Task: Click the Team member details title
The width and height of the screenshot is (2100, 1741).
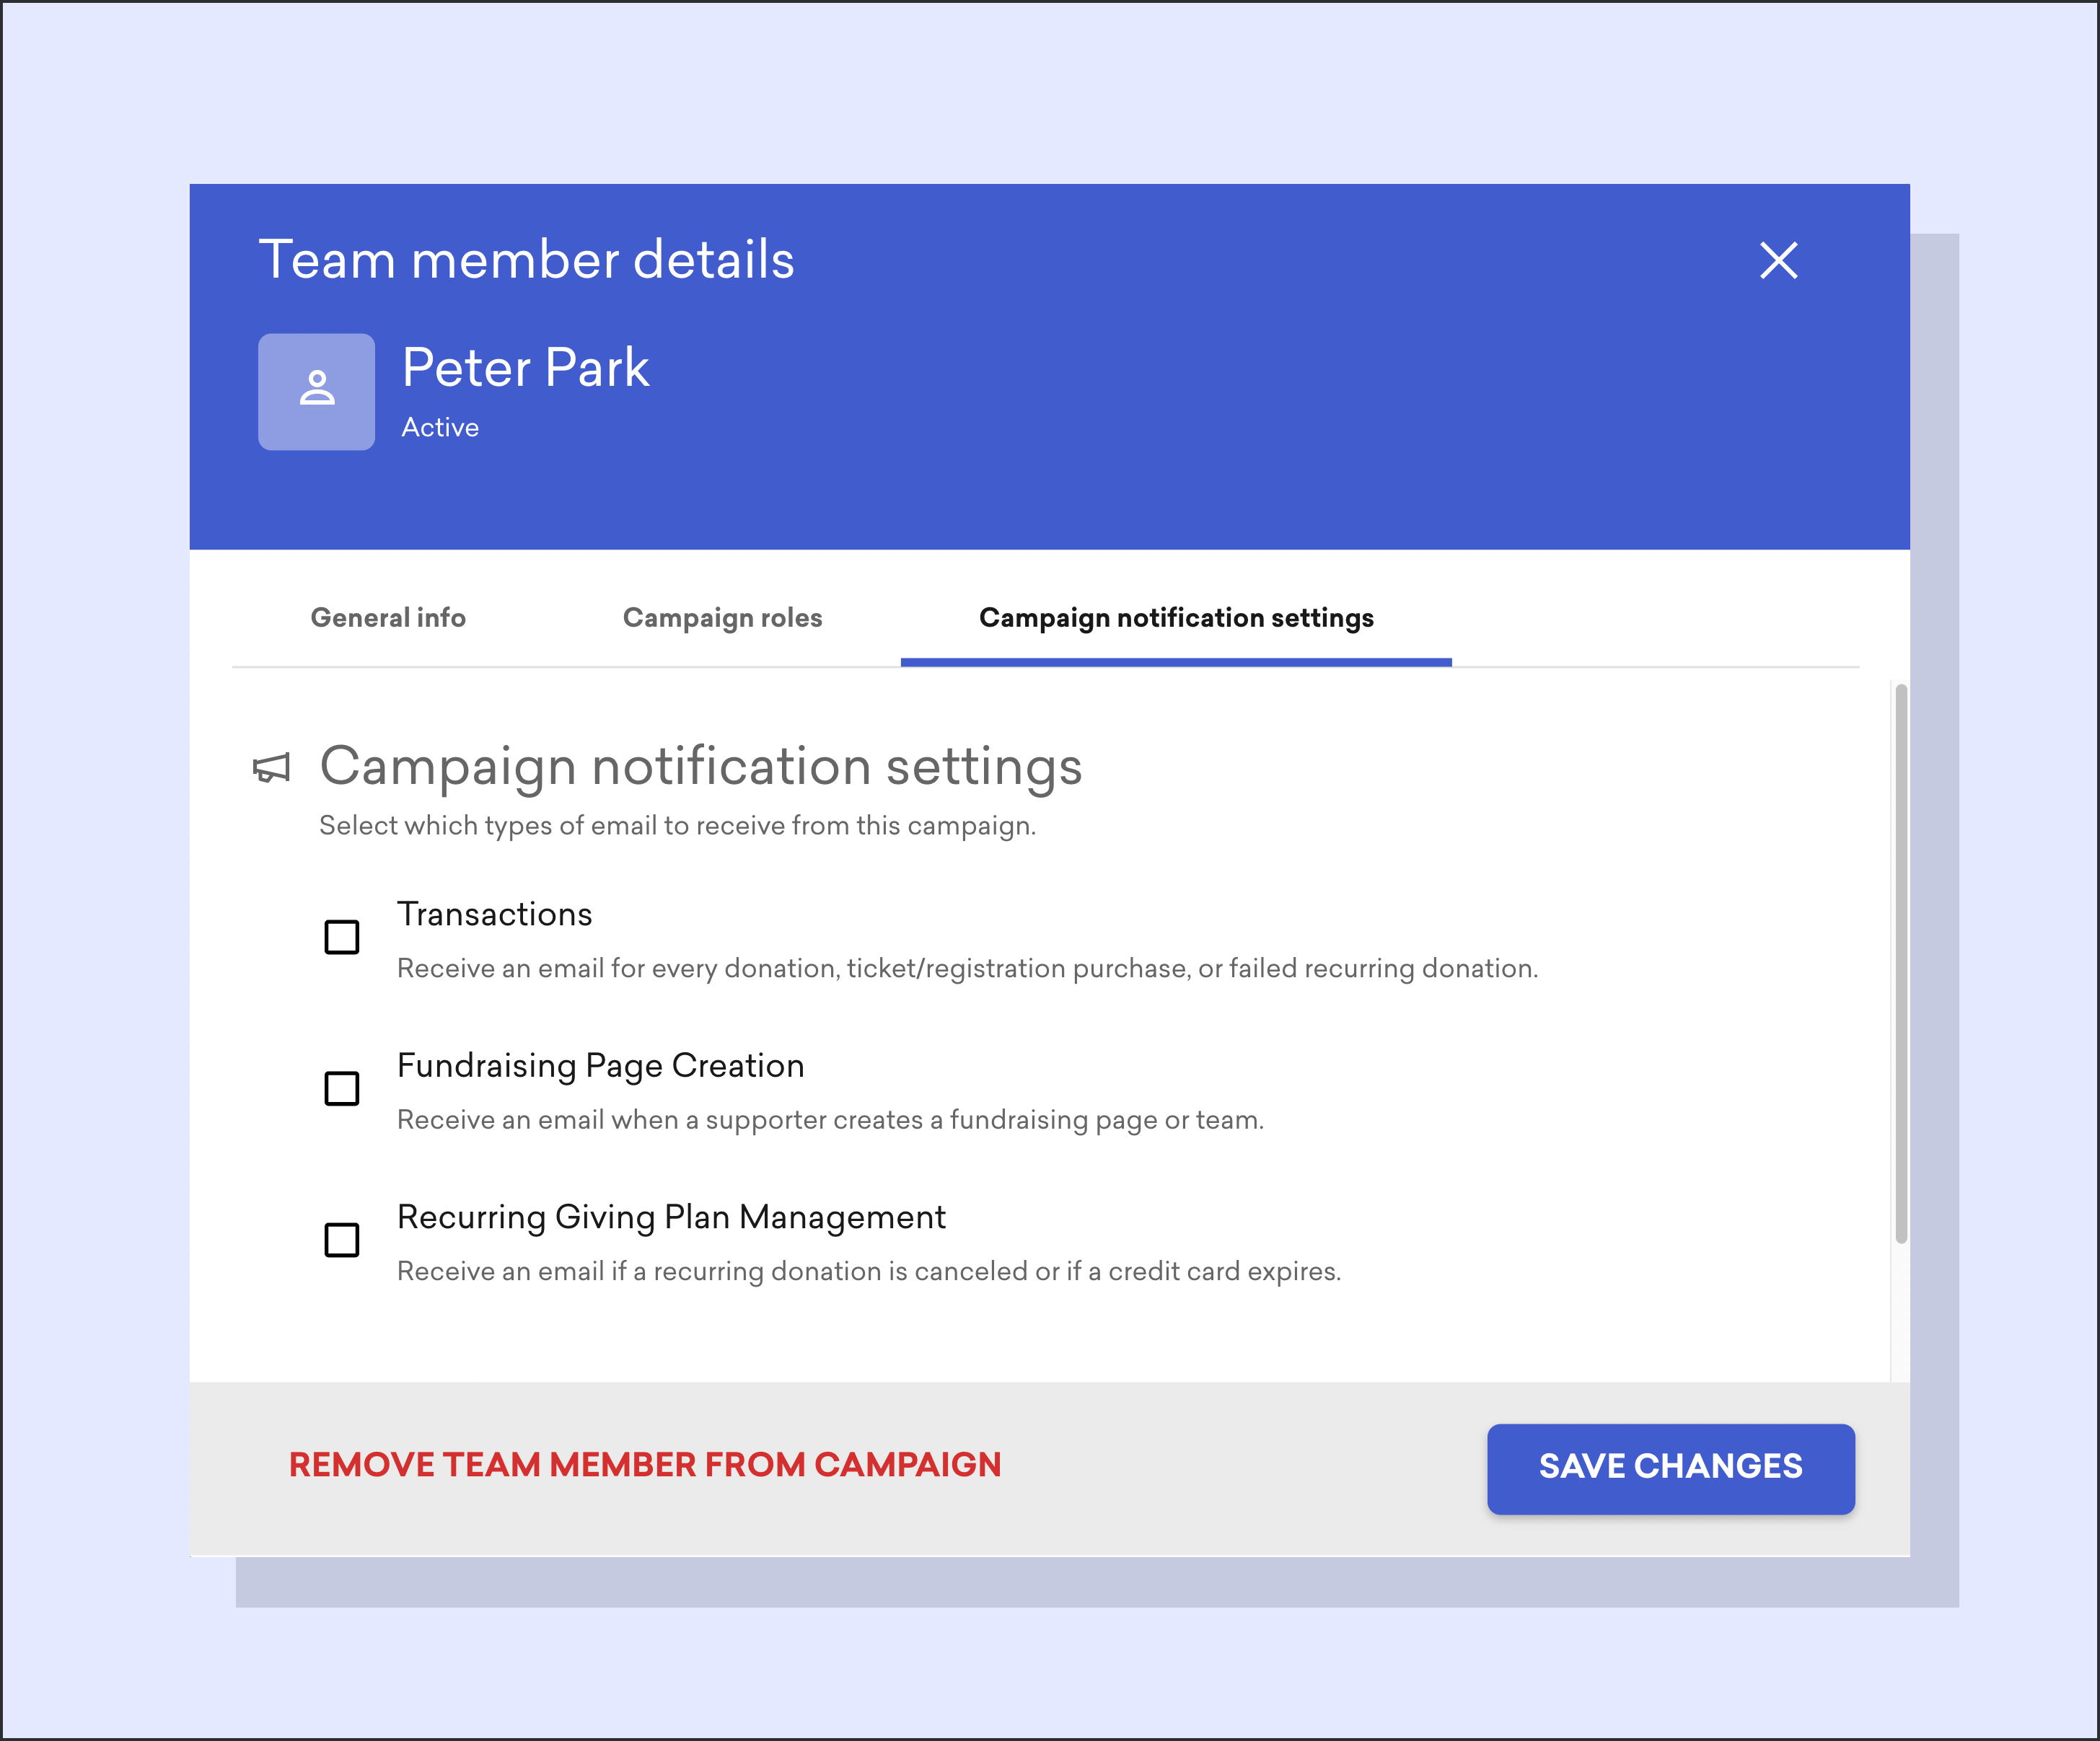Action: tap(526, 260)
